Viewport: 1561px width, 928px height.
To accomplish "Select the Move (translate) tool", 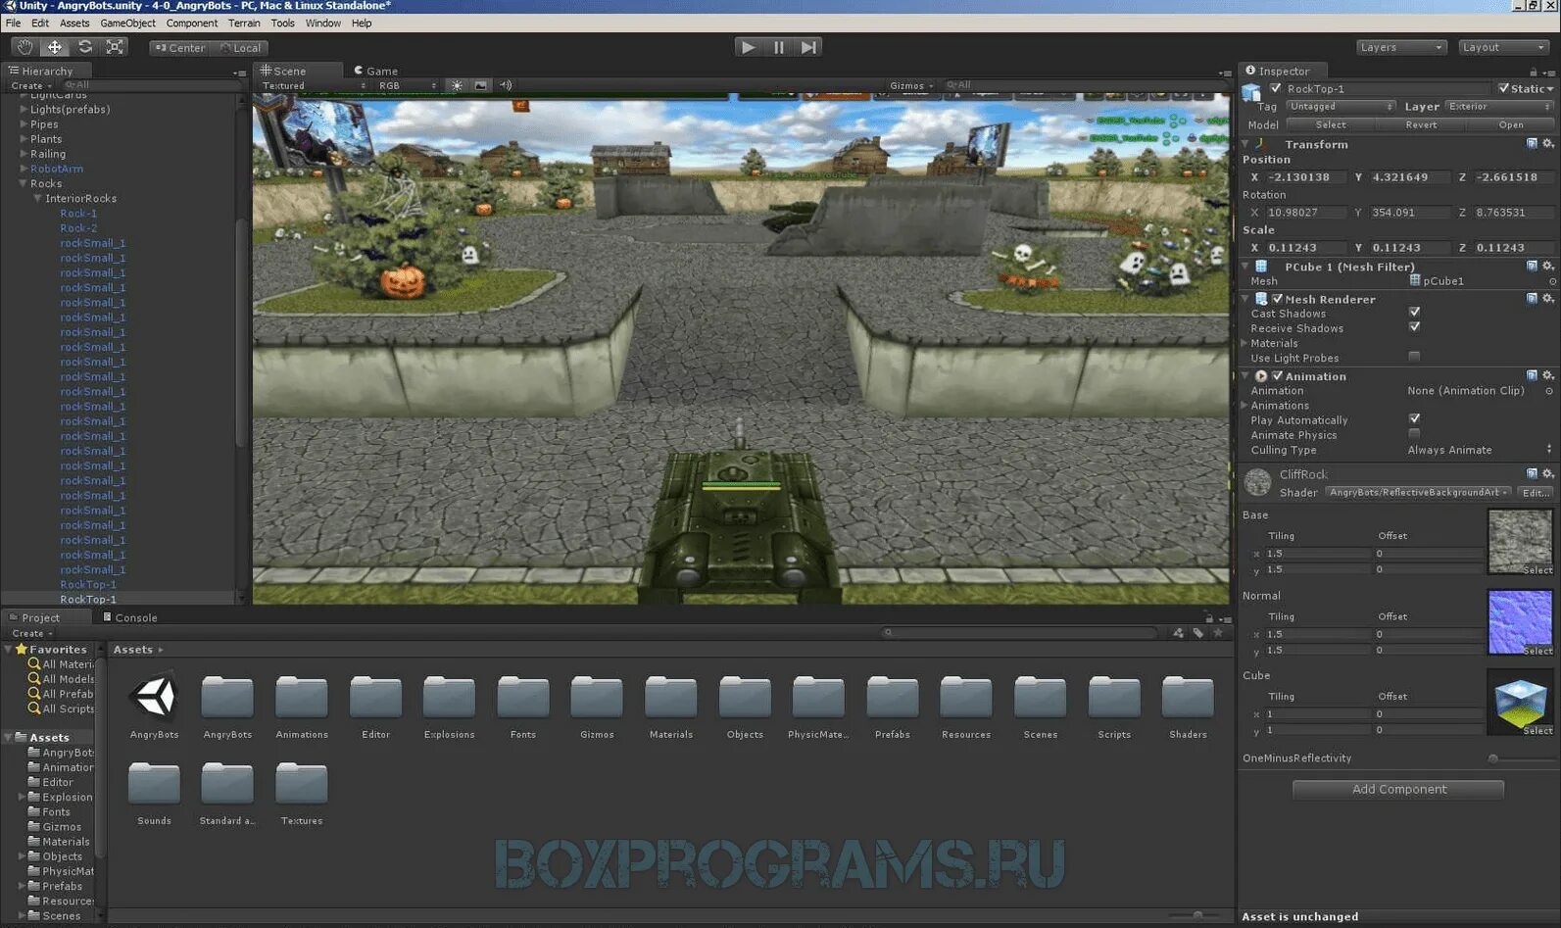I will [55, 47].
